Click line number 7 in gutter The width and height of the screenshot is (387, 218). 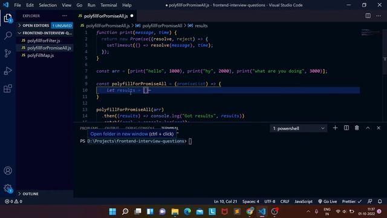pyautogui.click(x=86, y=71)
